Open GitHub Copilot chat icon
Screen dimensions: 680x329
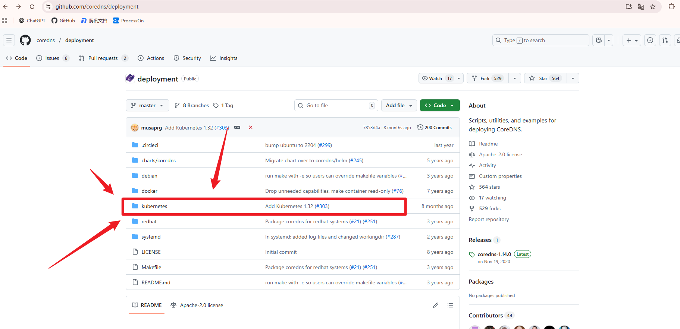pos(599,40)
